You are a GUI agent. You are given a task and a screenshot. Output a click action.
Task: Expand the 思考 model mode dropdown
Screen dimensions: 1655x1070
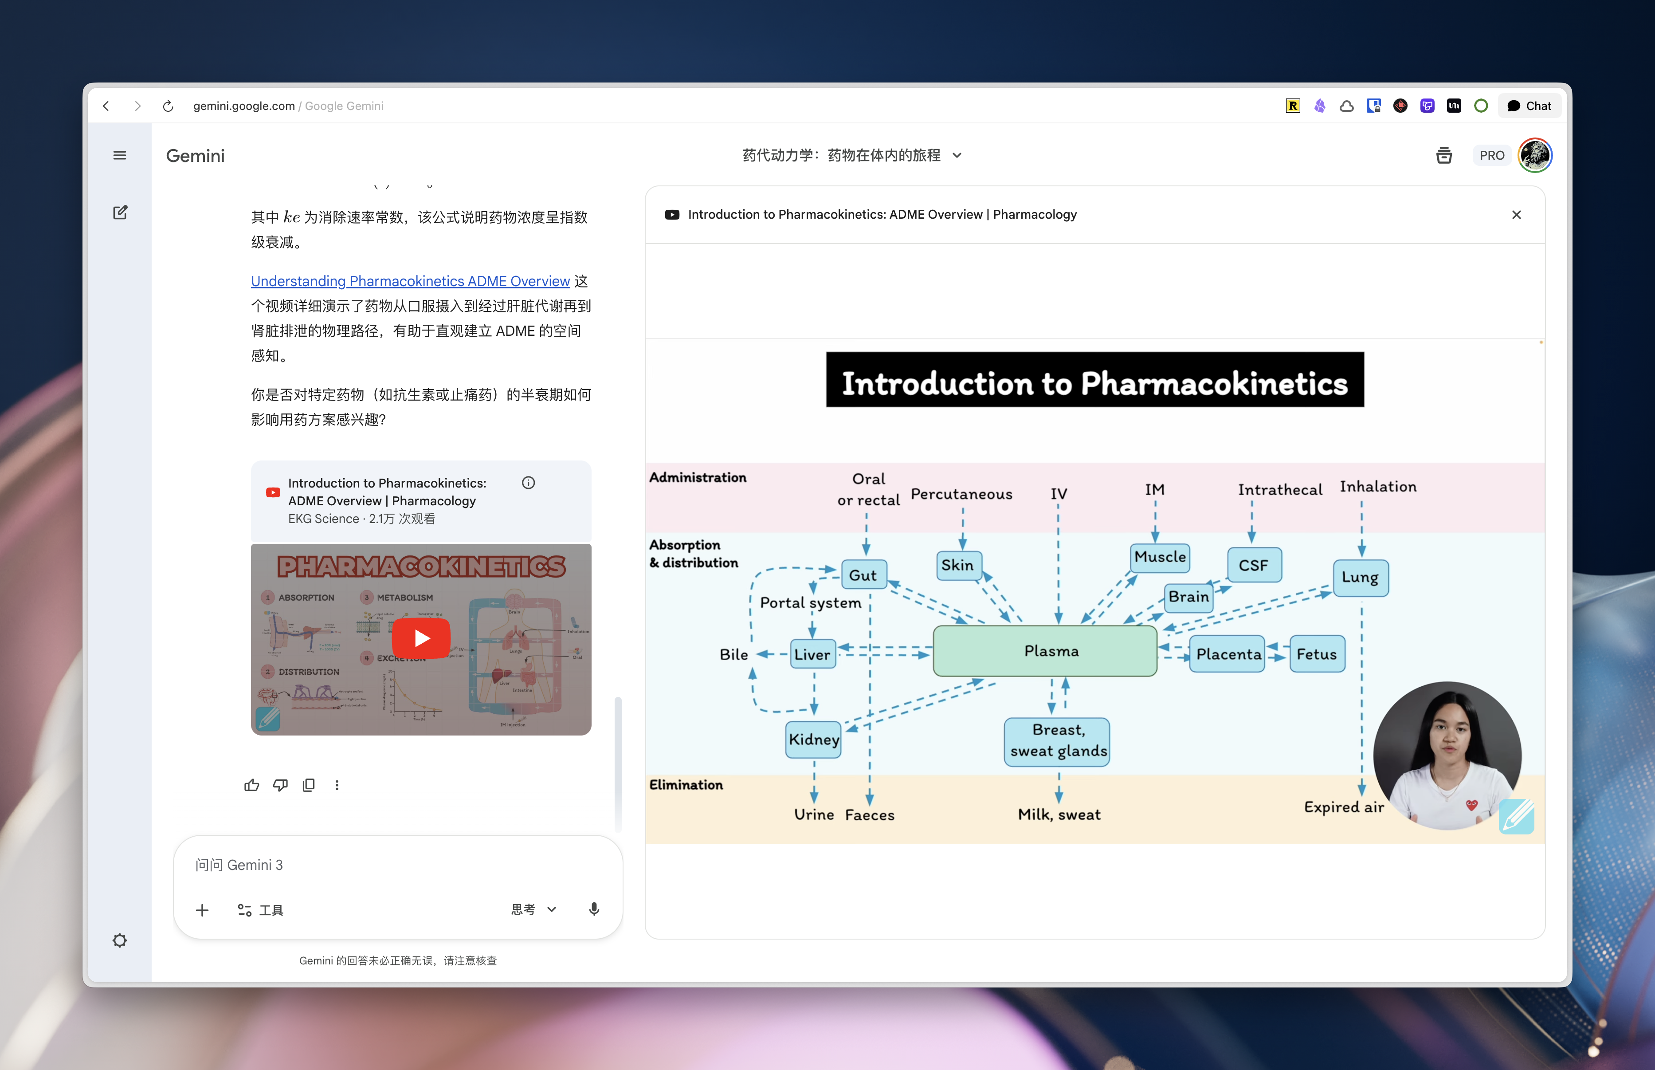click(x=533, y=909)
